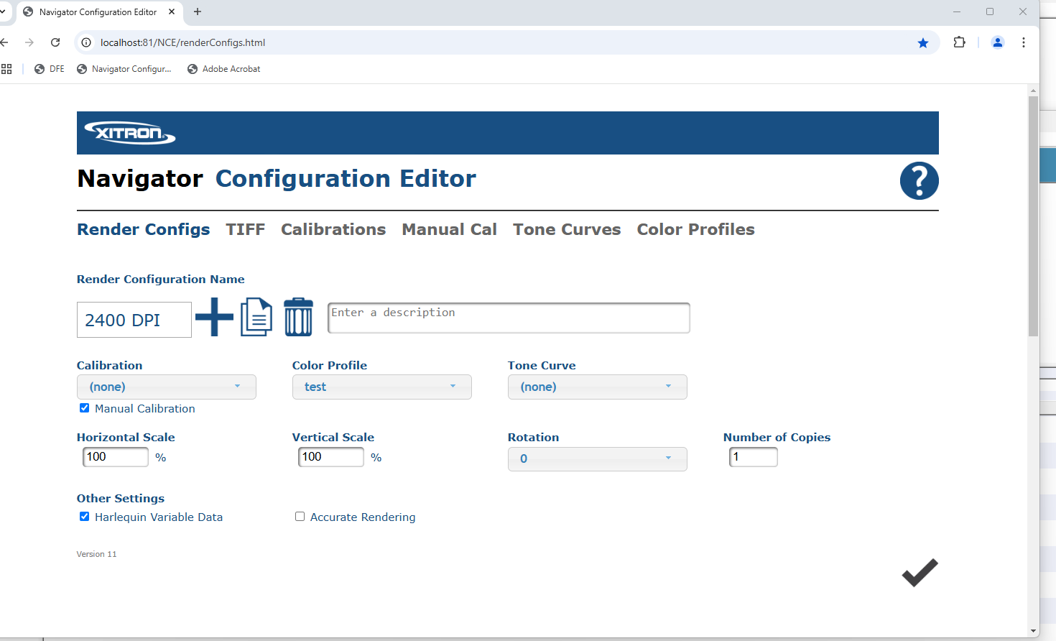Open the DFE bookmark
1056x641 pixels.
[50, 69]
